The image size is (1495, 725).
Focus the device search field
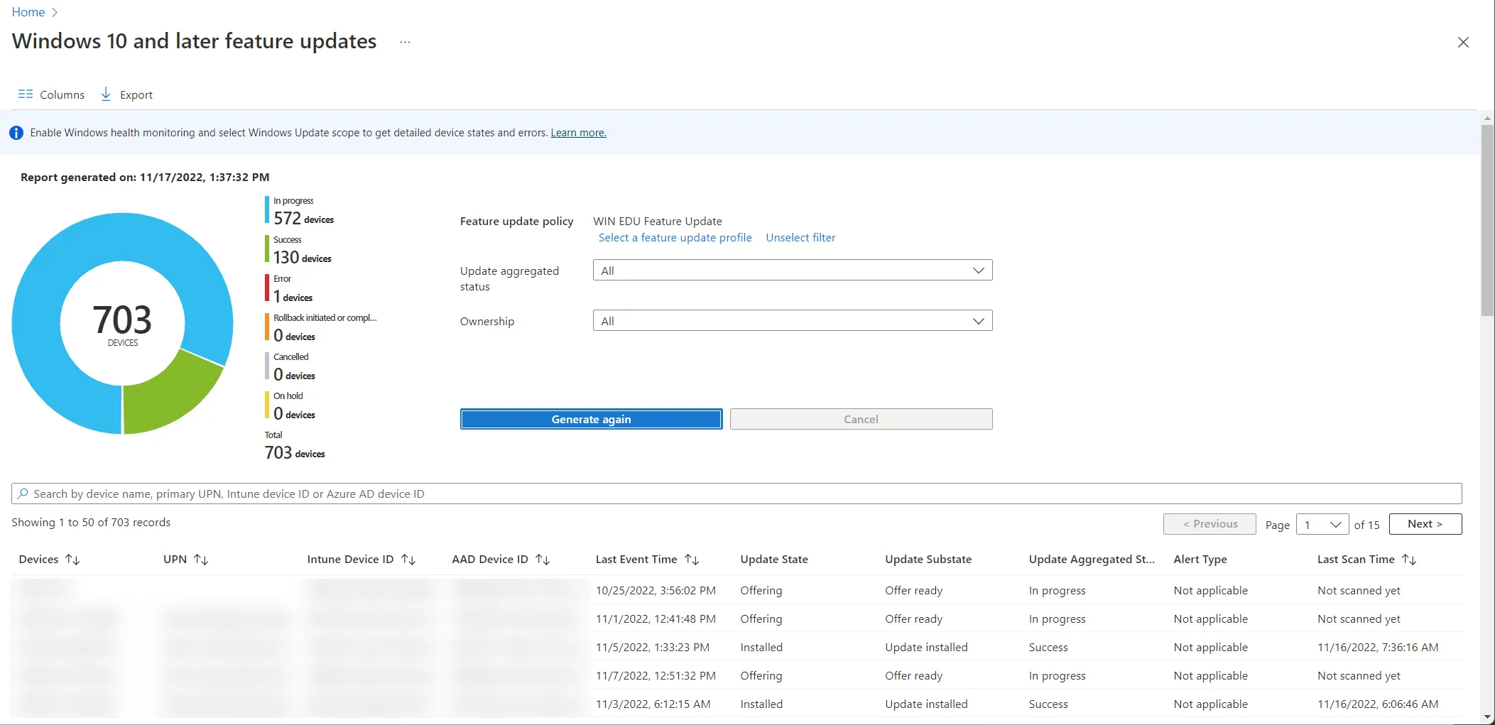[736, 494]
